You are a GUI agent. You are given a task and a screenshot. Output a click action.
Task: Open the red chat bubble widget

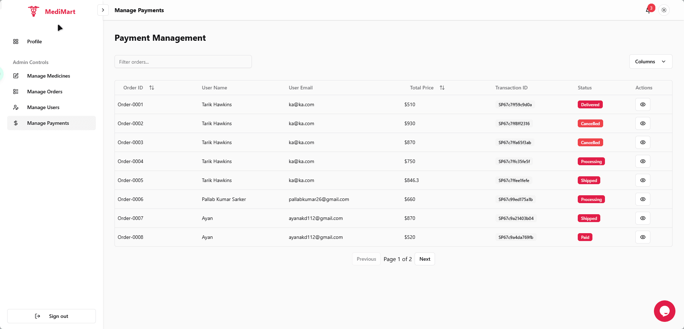(664, 311)
